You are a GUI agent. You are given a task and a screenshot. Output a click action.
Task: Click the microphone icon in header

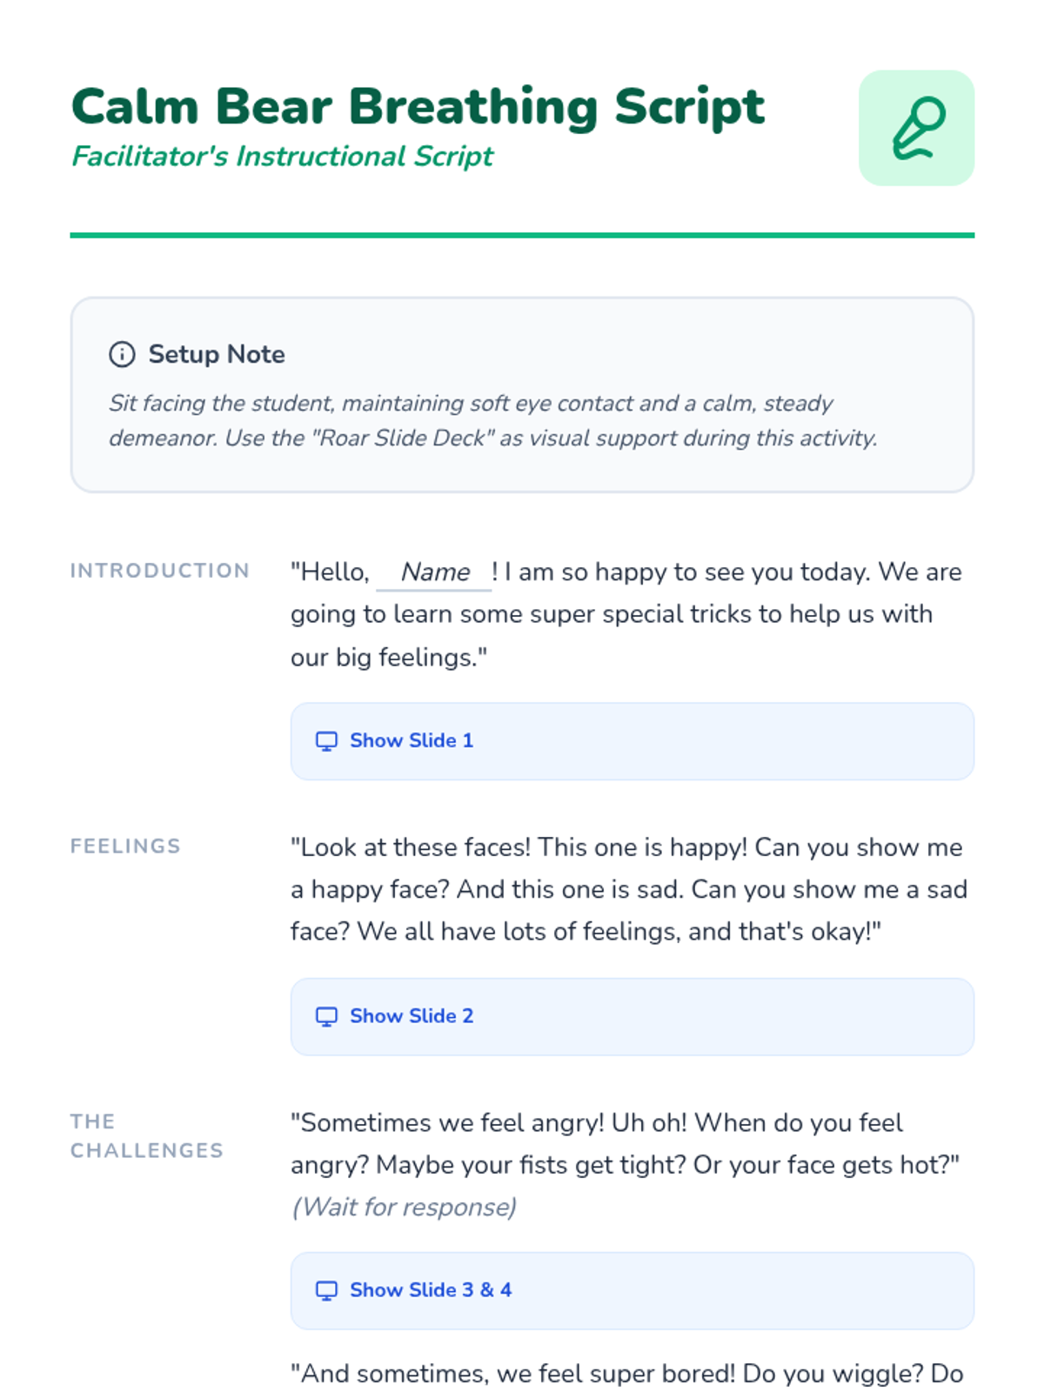[x=917, y=128]
